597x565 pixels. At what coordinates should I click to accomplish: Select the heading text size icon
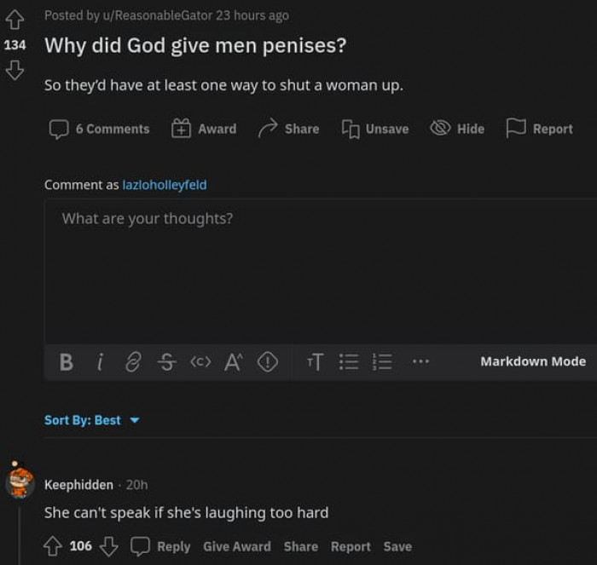315,362
